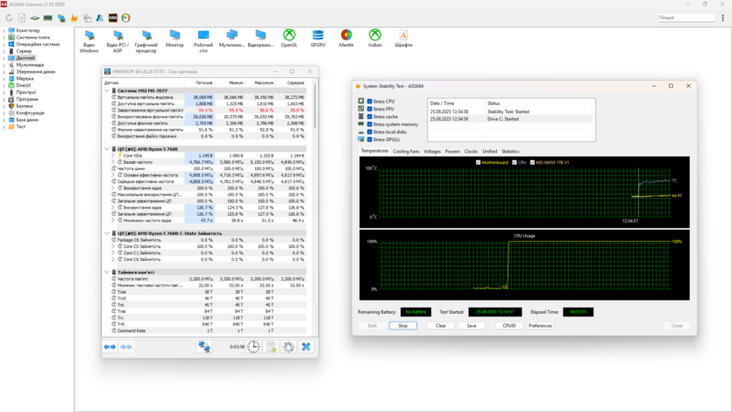The width and height of the screenshot is (732, 412).
Task: Expand Системна плата tree node
Action: tap(4, 38)
